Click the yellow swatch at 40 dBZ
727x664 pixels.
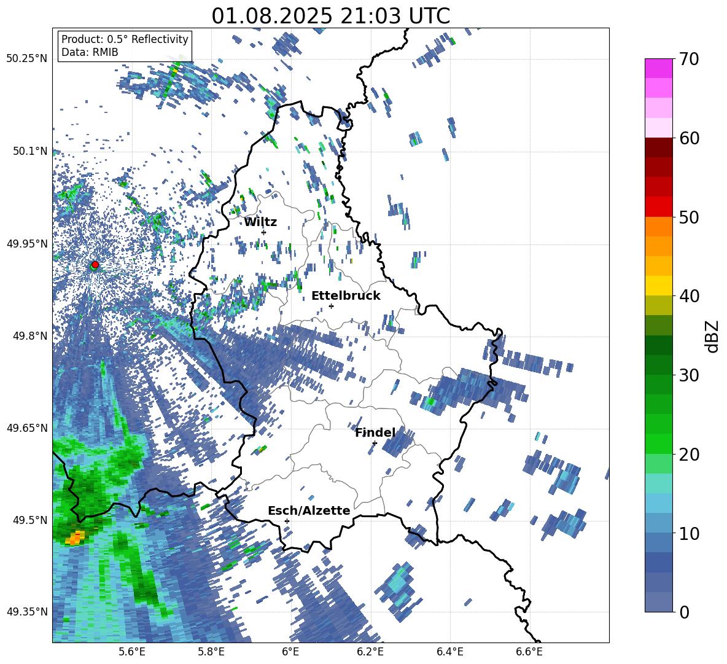(658, 286)
